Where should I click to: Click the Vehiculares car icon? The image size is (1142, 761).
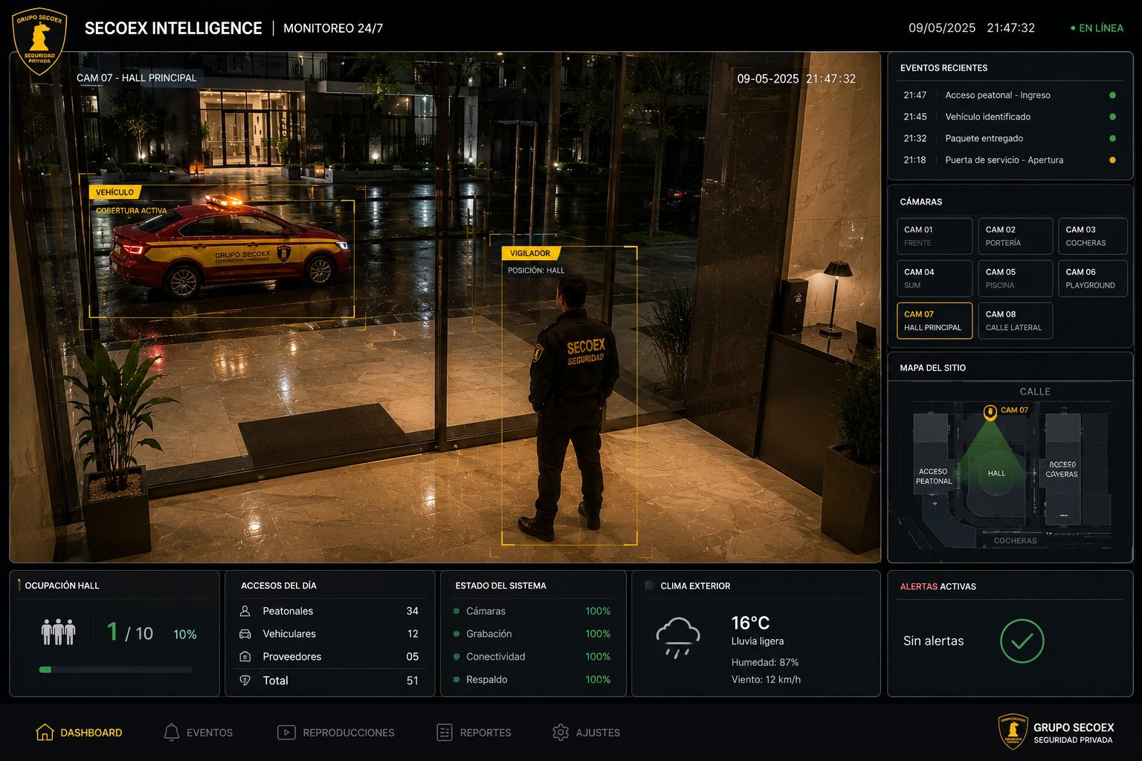coord(245,634)
